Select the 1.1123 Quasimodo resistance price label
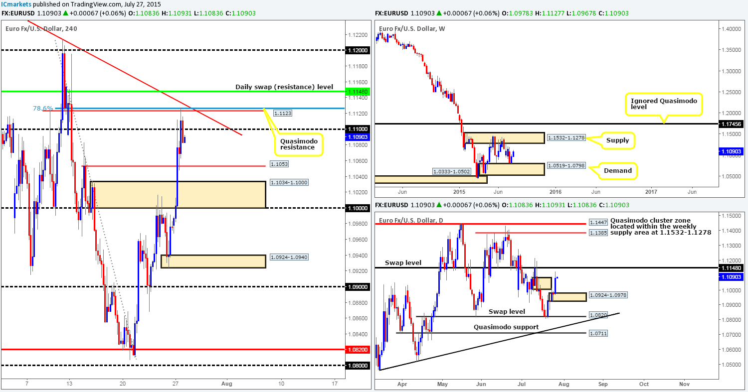 pyautogui.click(x=283, y=113)
